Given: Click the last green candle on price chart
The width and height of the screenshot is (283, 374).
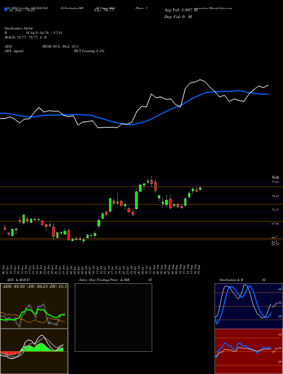Looking at the screenshot, I should pyautogui.click(x=200, y=189).
